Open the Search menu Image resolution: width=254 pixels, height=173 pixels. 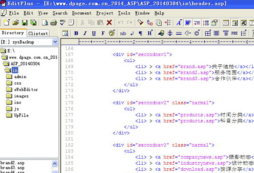[x=60, y=13]
